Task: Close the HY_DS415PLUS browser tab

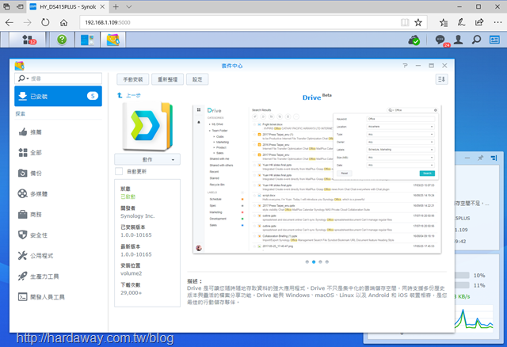Action: tap(102, 7)
